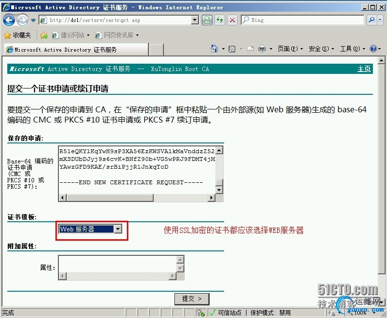Toggle Compatibility View icon
Screen dimensions: 387x318
click(207, 20)
